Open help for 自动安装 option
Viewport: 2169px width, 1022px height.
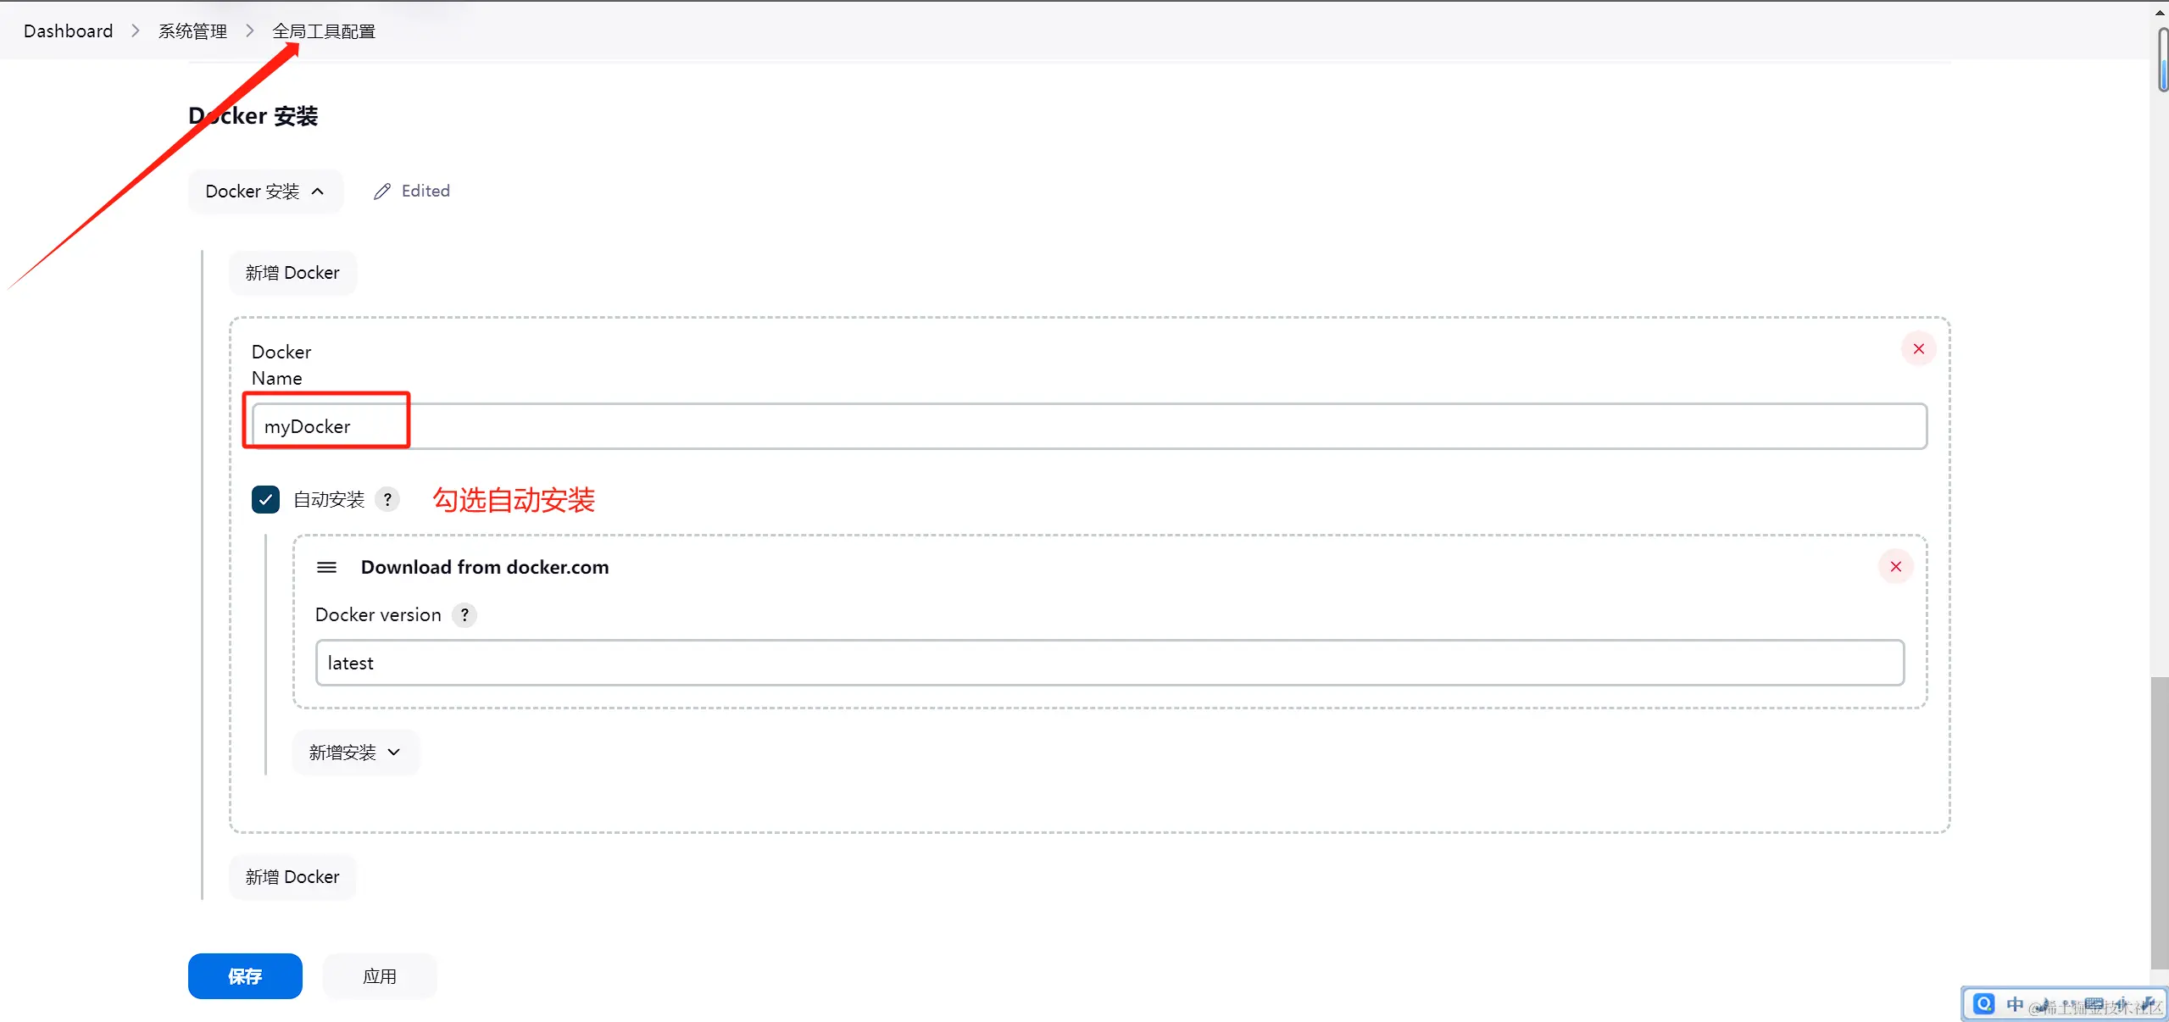pyautogui.click(x=387, y=500)
